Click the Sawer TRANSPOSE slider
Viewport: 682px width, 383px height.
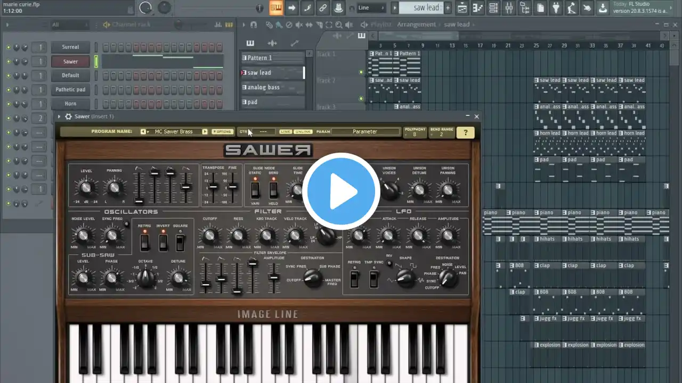click(213, 187)
